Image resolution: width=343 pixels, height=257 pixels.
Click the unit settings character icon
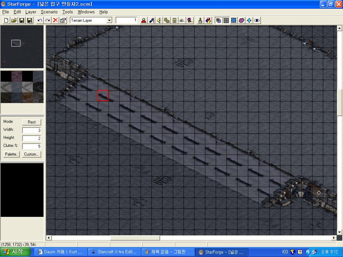point(190,20)
